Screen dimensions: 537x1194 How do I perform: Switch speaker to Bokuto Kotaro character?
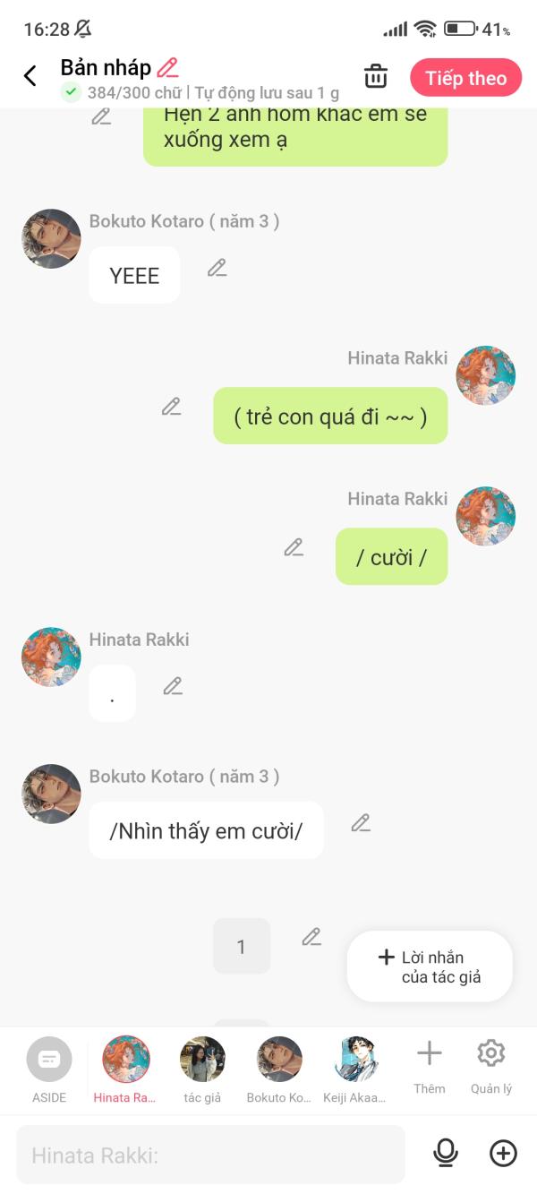(279, 1071)
